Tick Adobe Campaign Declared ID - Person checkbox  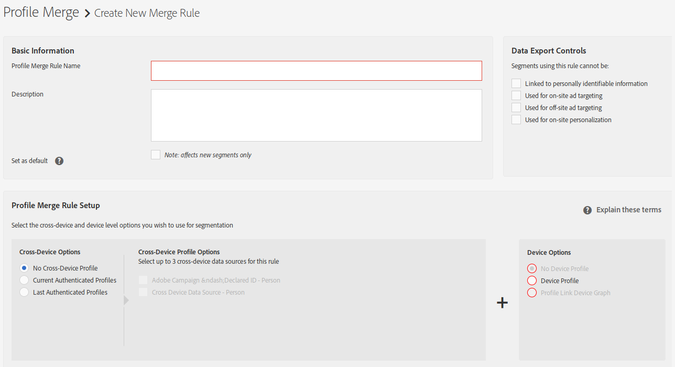point(143,280)
